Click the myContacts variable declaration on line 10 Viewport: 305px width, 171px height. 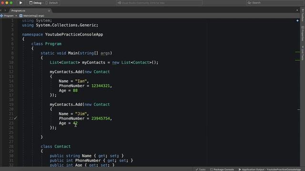(93, 62)
